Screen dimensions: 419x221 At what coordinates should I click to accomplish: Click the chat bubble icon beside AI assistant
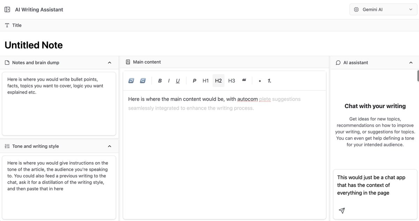point(338,63)
